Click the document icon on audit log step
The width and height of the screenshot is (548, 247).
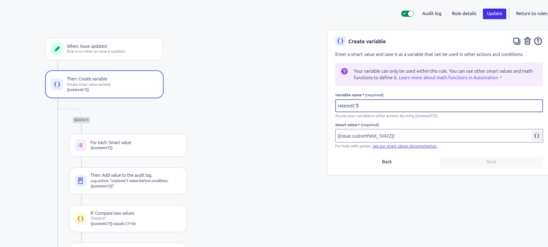coord(81,181)
